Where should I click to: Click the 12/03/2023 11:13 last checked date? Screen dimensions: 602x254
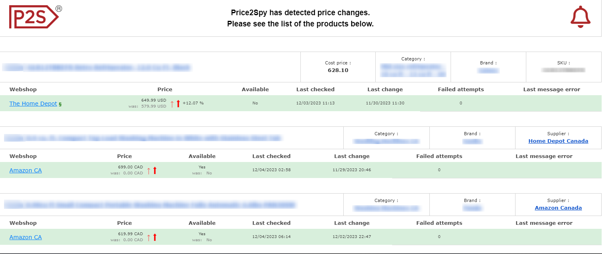click(x=315, y=103)
